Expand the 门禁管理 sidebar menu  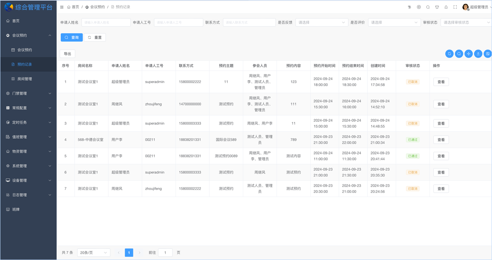[x=28, y=93]
